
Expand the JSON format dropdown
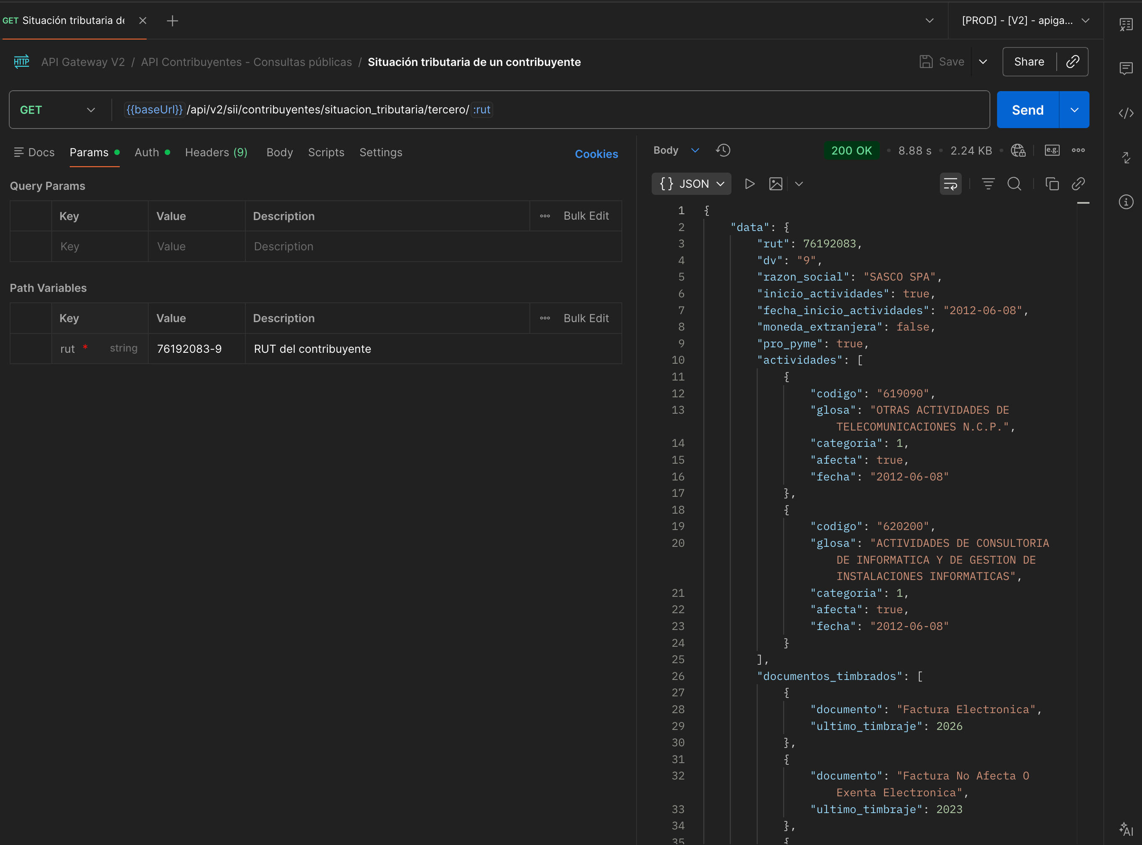tap(691, 184)
